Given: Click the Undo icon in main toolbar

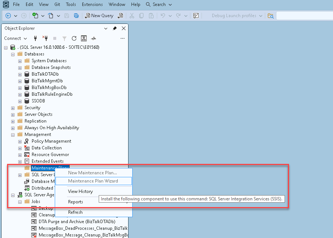Looking at the screenshot, I should pyautogui.click(x=163, y=16).
